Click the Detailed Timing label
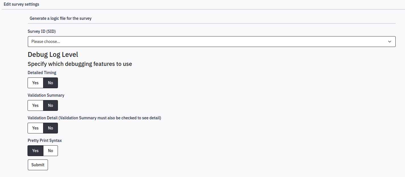Image resolution: width=405 pixels, height=177 pixels. [42, 73]
